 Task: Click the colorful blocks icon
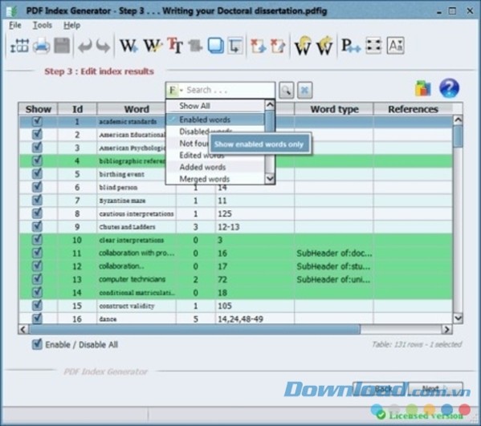tap(422, 88)
